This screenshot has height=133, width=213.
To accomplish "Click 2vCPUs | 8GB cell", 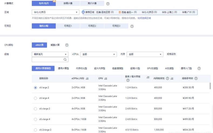I will (78, 98).
